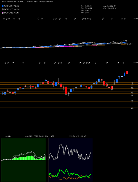Click the 63 price level label

[132, 87]
